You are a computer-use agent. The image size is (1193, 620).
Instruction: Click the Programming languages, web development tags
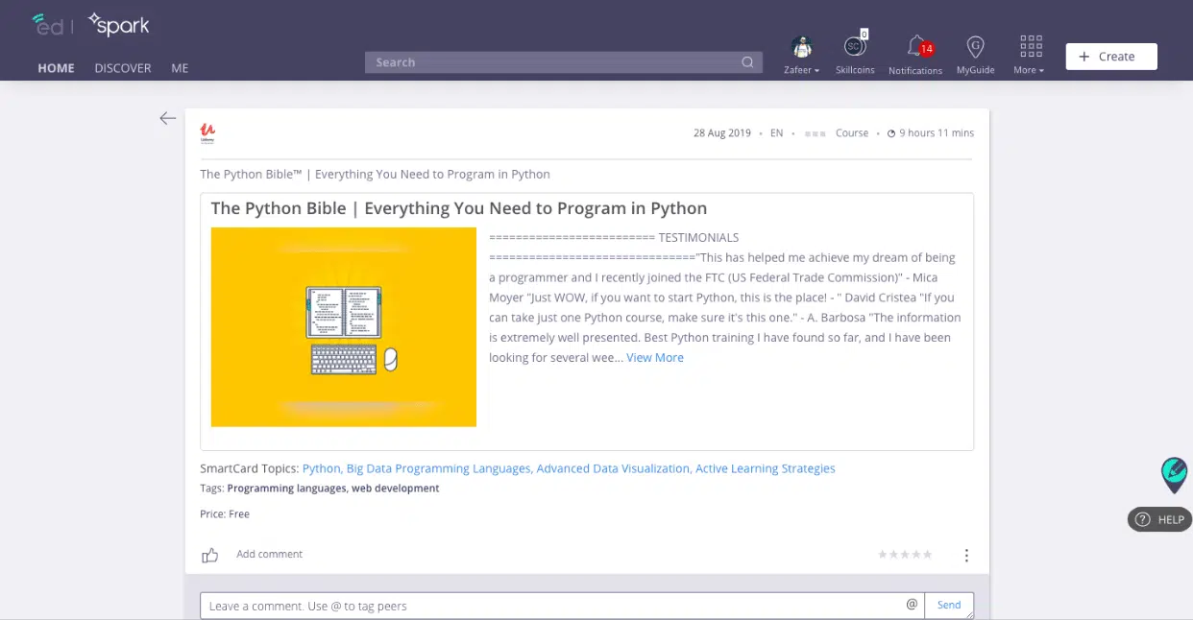tap(333, 489)
